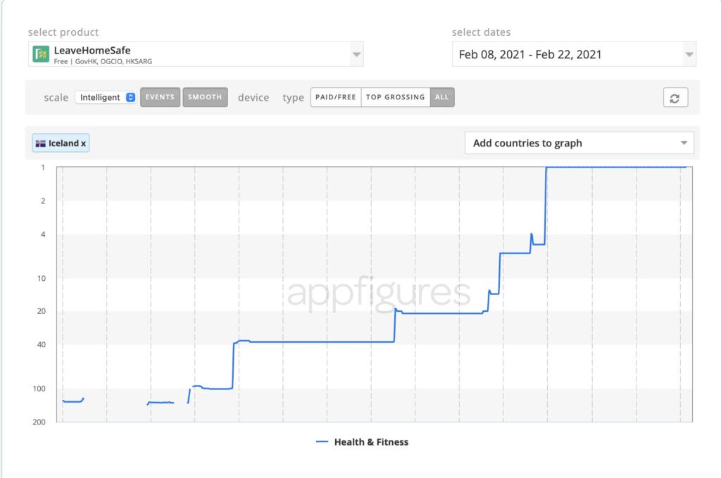This screenshot has width=721, height=478.
Task: Expand Add countries to graph dropdown
Action: tap(579, 143)
